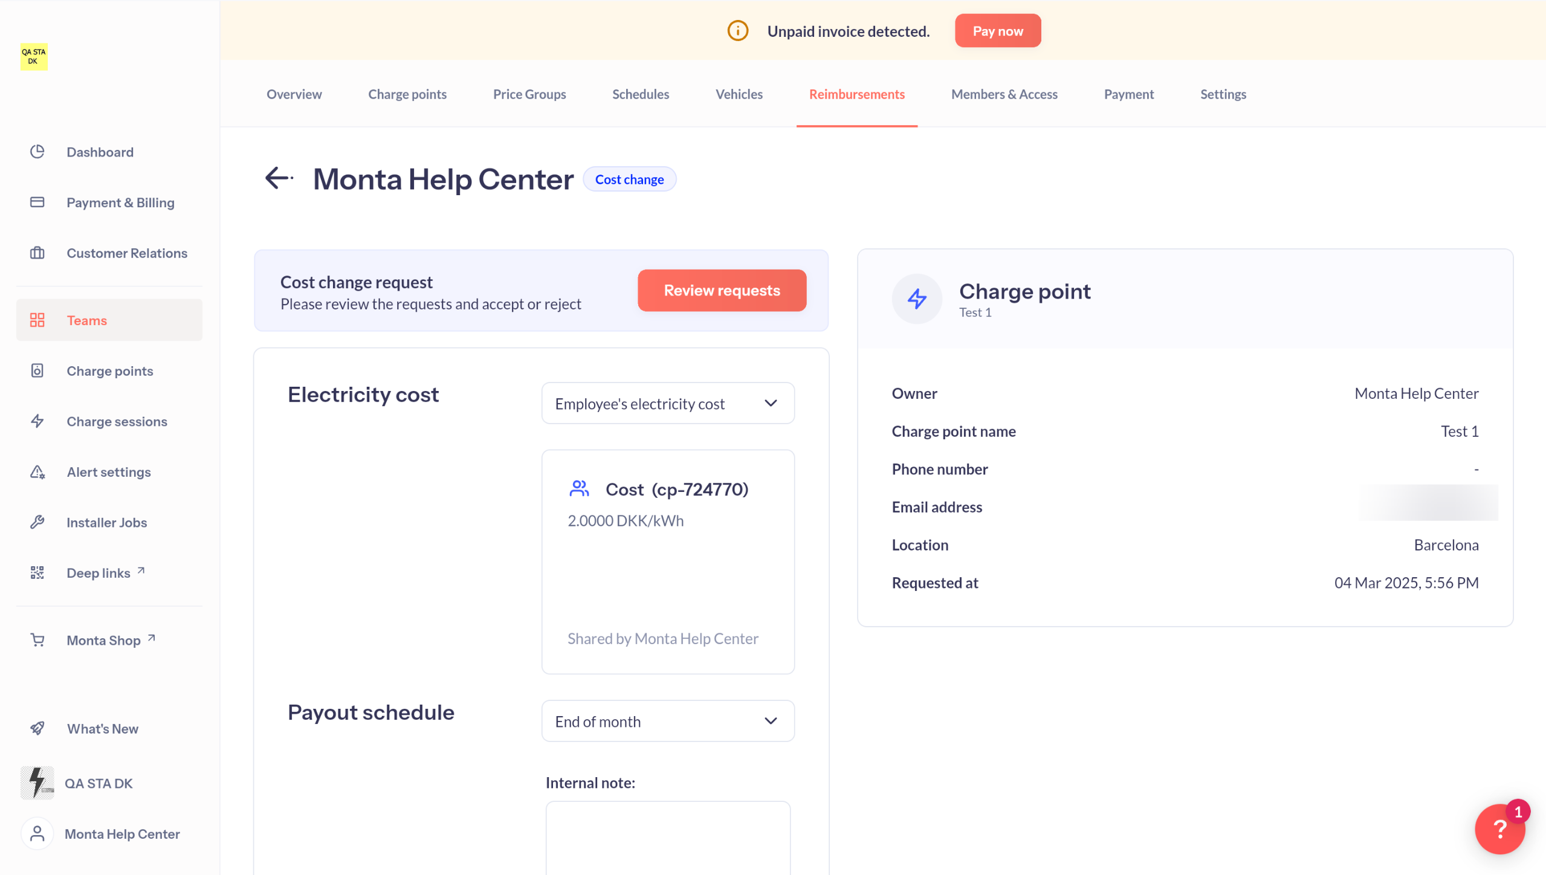
Task: Open the Dashboard pie-chart icon
Action: pyautogui.click(x=37, y=152)
